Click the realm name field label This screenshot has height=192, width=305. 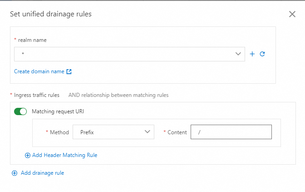pos(32,40)
